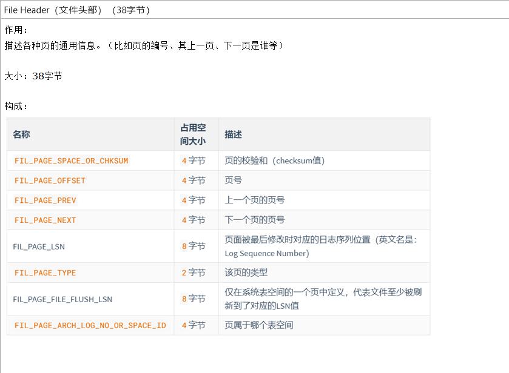Image resolution: width=509 pixels, height=373 pixels.
Task: Click the File Header（文件头部）title text
Action: pos(76,10)
